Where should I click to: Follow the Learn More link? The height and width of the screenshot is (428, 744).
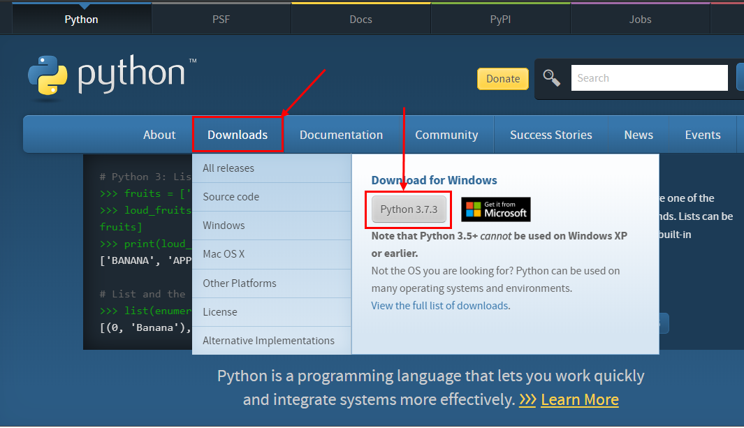pos(580,400)
